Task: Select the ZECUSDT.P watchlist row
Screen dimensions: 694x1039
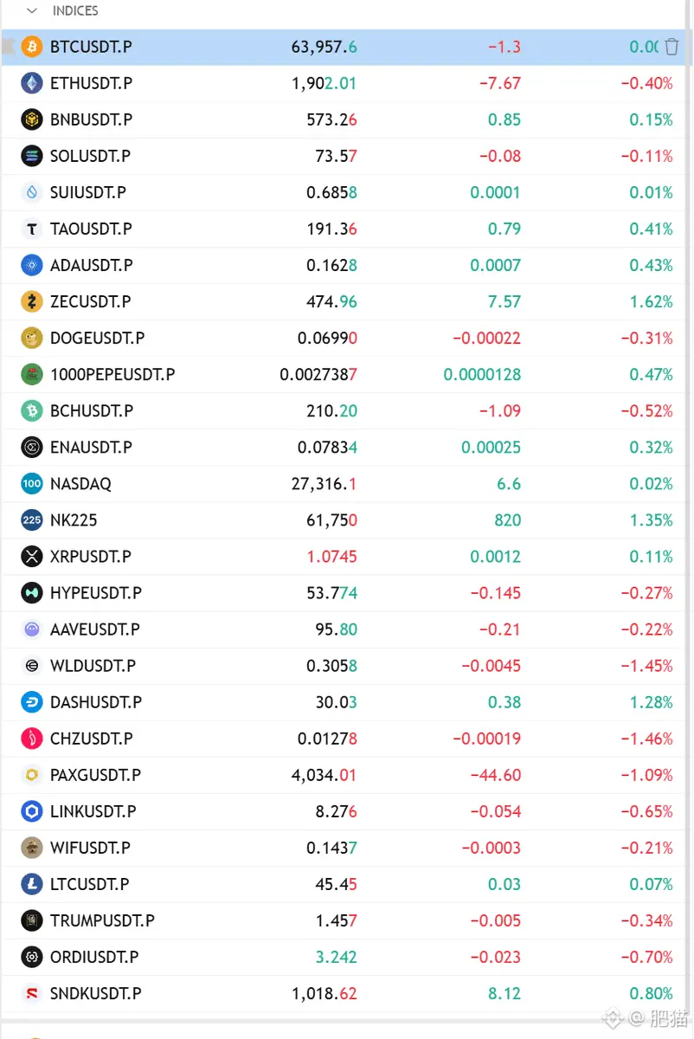Action: pyautogui.click(x=347, y=301)
